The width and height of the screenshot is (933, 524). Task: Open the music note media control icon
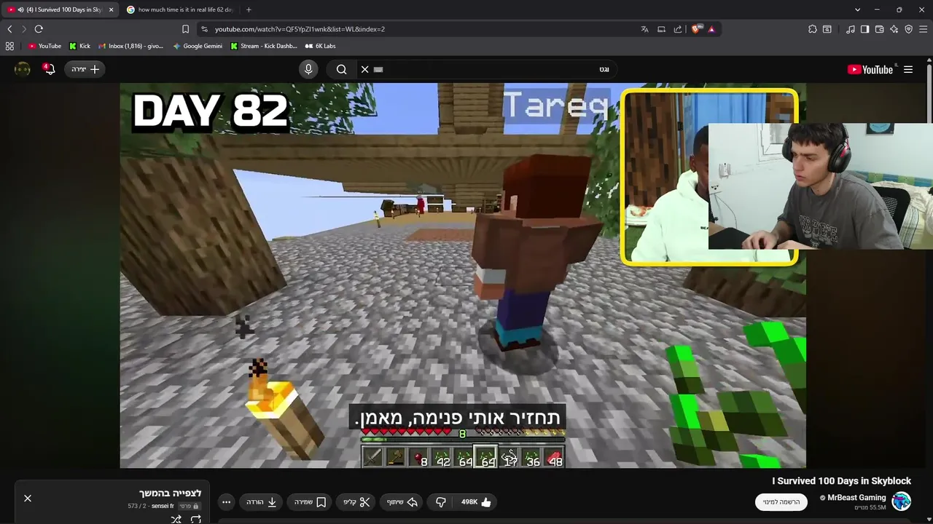click(851, 29)
